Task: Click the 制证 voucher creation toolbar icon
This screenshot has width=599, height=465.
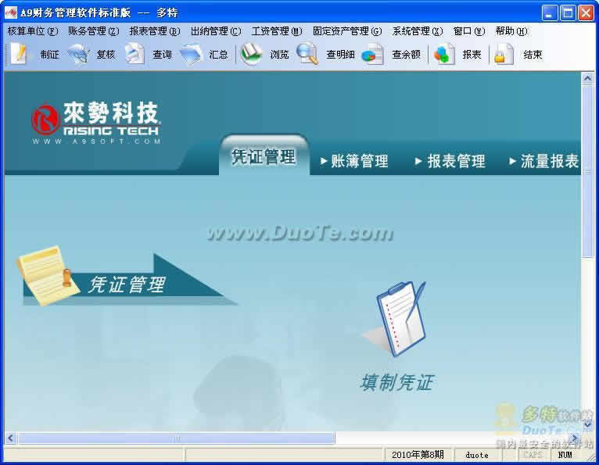Action: point(19,54)
